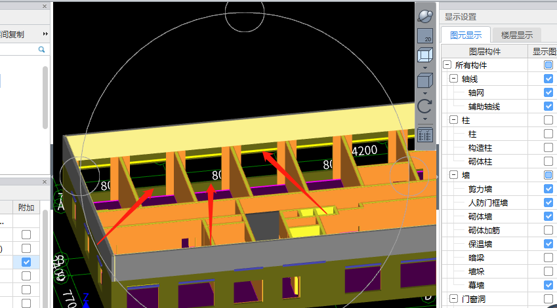Uncheck the 轴线 group checkbox
557x308 pixels.
[548, 79]
